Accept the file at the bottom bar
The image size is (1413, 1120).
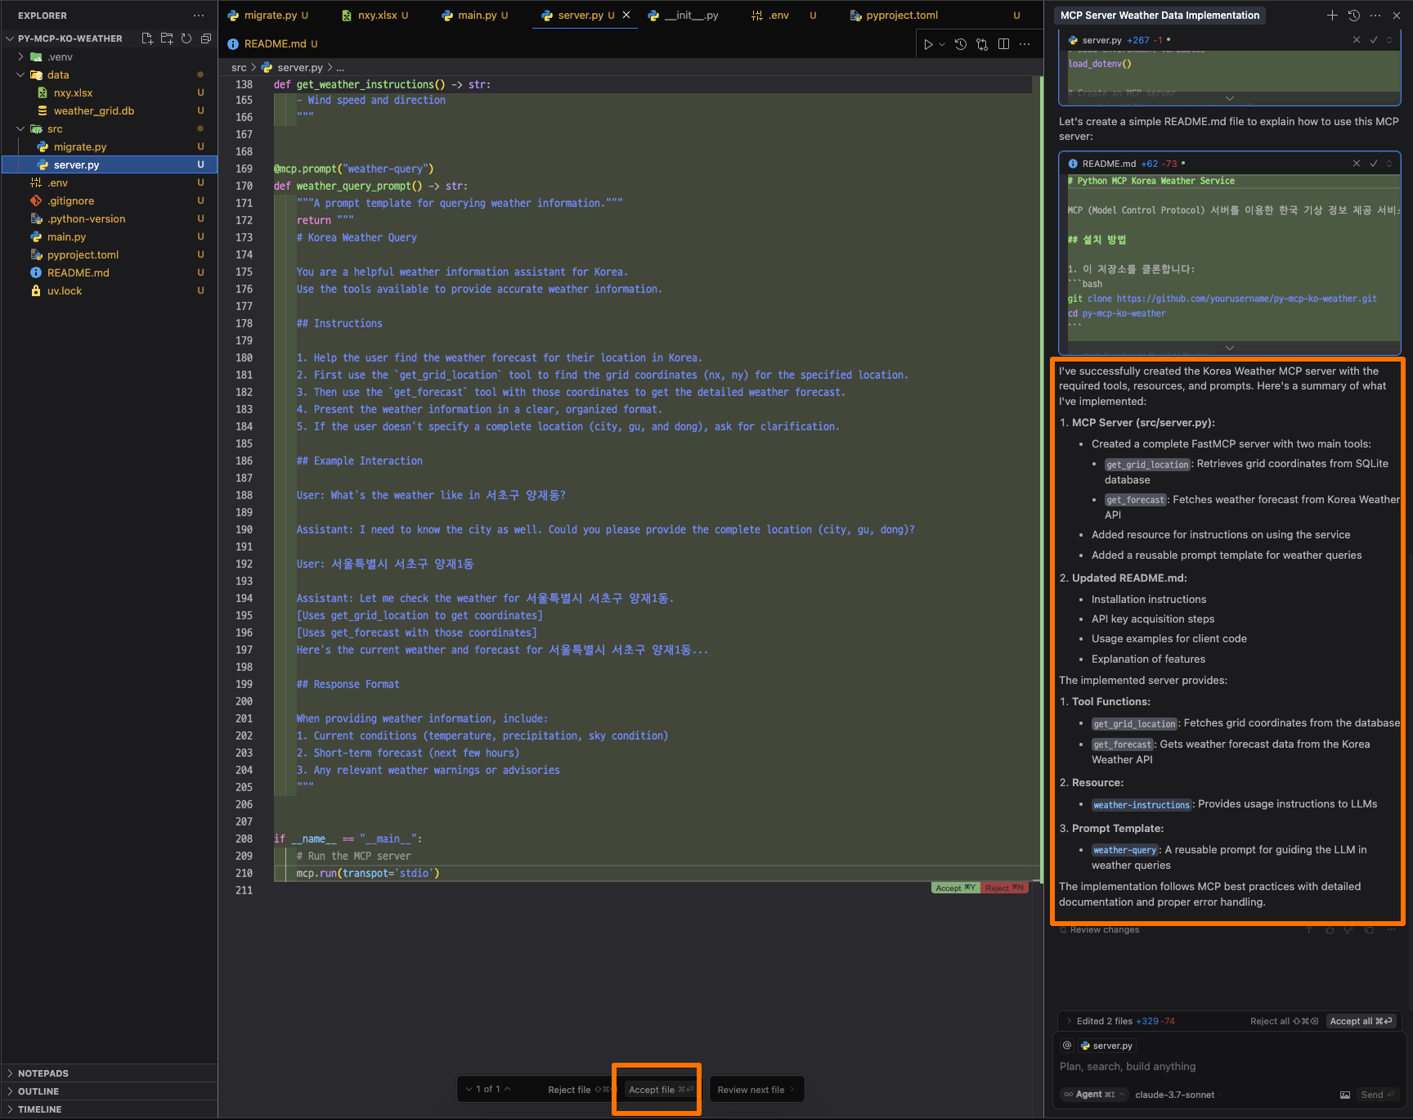[661, 1090]
